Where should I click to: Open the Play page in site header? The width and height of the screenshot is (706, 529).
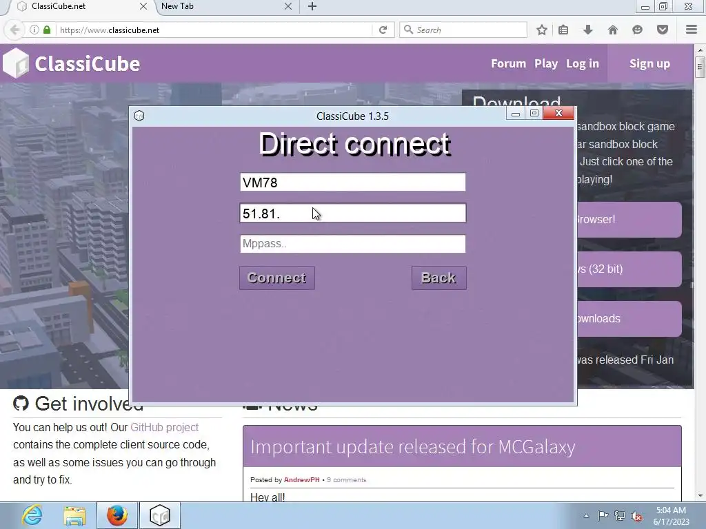(x=546, y=63)
